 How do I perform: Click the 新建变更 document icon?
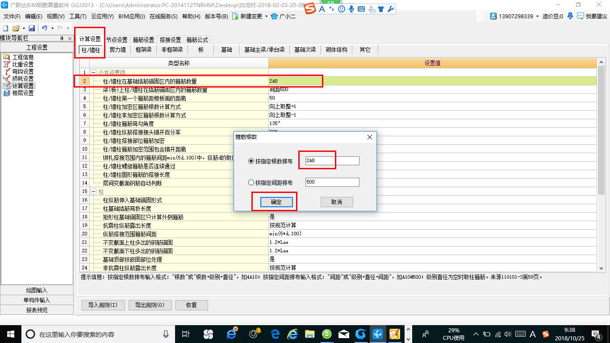point(235,17)
